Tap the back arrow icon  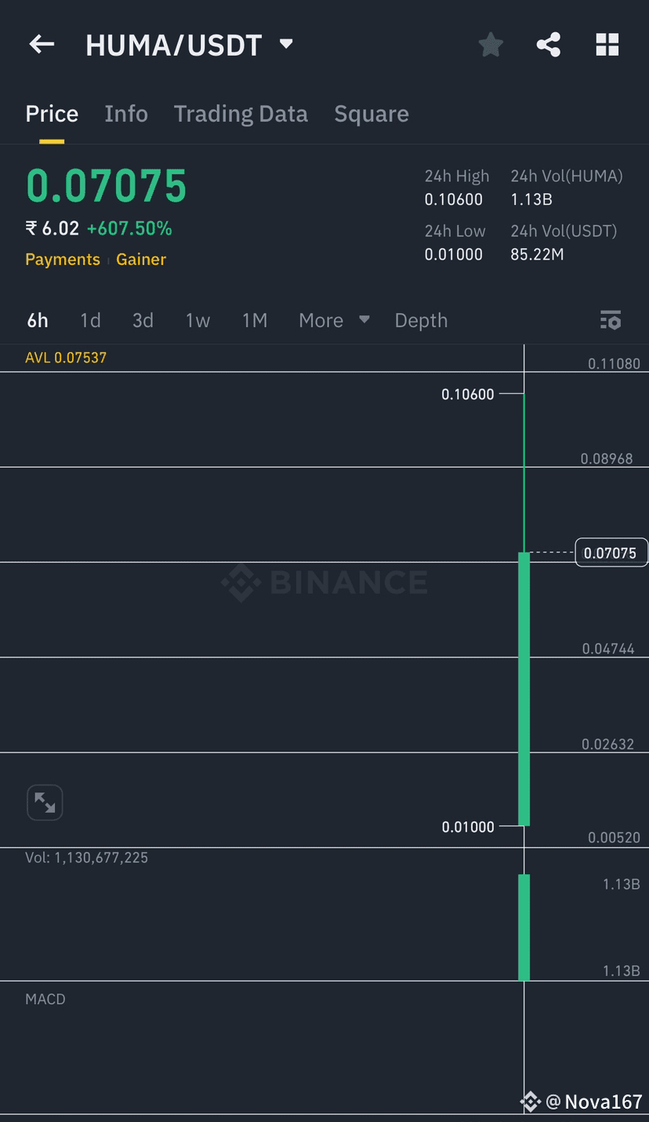coord(42,45)
